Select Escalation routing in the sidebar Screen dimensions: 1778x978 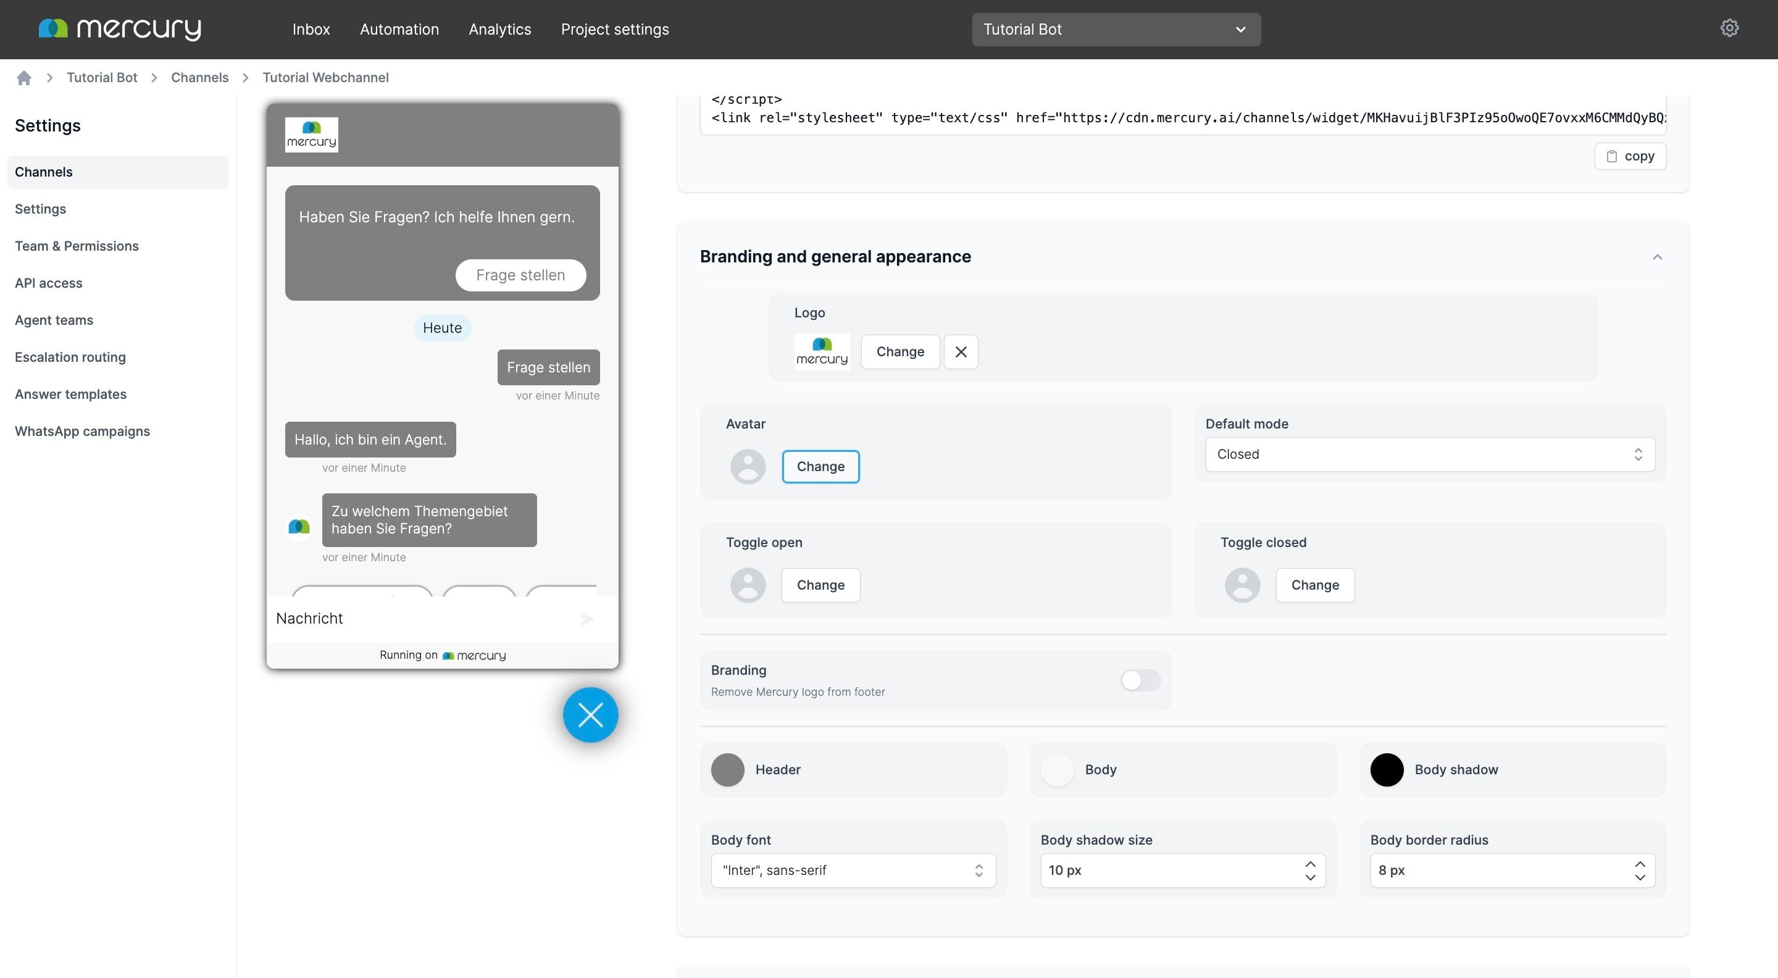point(70,357)
